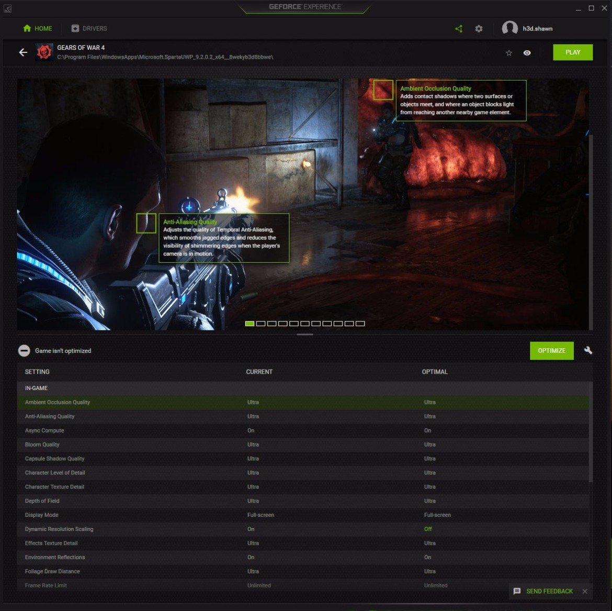
Task: Select Effects Texture Detail row
Action: pyautogui.click(x=303, y=542)
